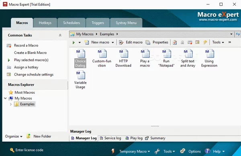Select the Macros tab
241x156 pixels.
click(22, 23)
